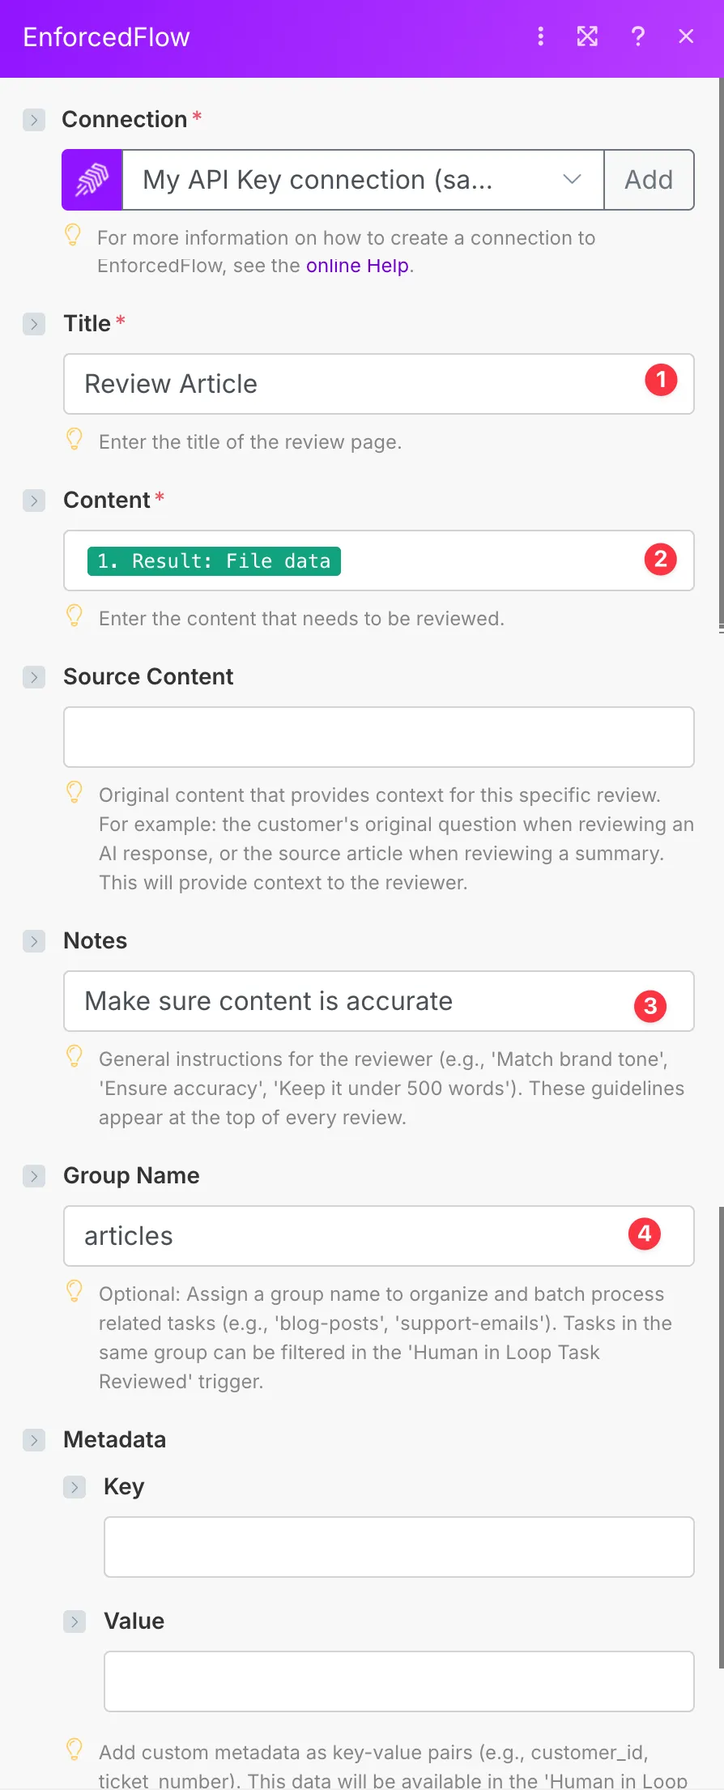Click the lightbulb hint under Title

[75, 440]
